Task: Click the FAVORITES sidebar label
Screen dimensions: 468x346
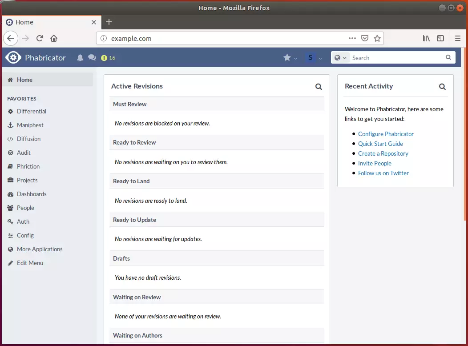Action: click(22, 99)
